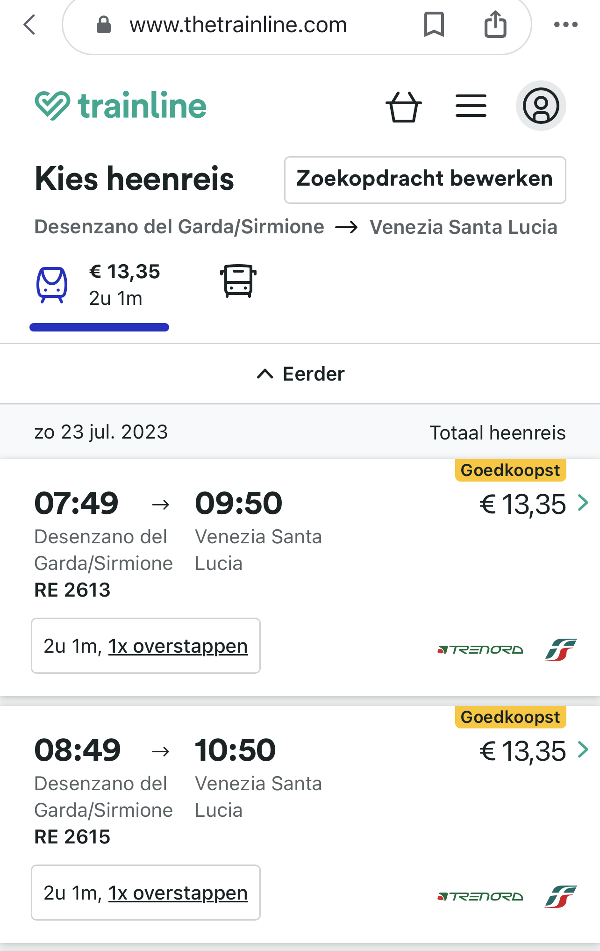Open the shopping basket
The height and width of the screenshot is (951, 600).
pyautogui.click(x=403, y=106)
